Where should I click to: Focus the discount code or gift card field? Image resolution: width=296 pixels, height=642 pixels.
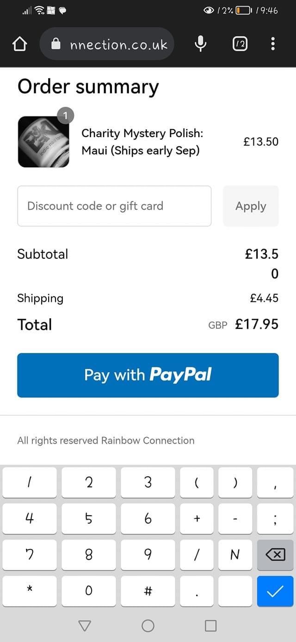coord(114,206)
